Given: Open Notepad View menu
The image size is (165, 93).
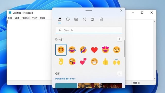Looking at the screenshot, I should 35,18.
